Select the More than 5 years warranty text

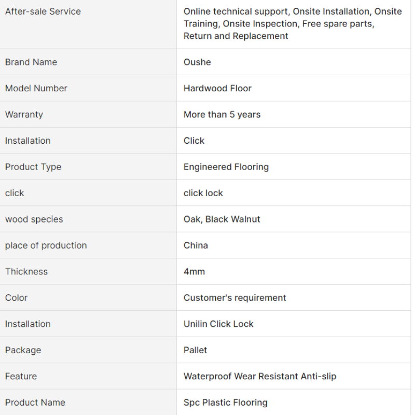pos(222,115)
